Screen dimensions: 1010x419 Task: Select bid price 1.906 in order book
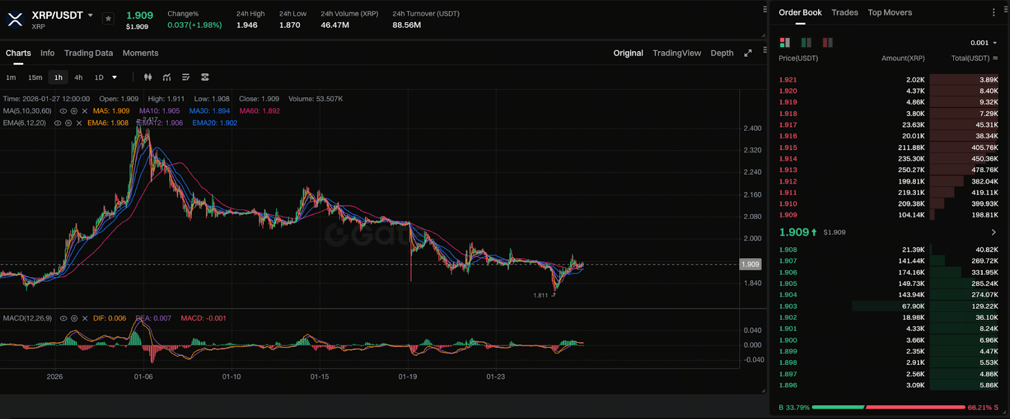(x=788, y=273)
